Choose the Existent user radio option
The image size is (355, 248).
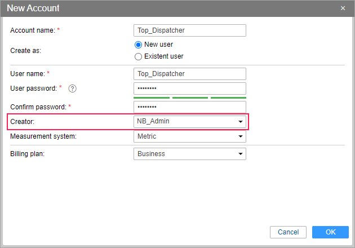[138, 56]
